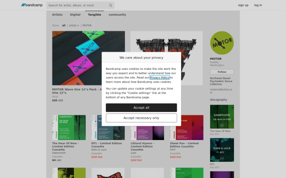This screenshot has width=286, height=178.
Task: Click the Klein & Lack artist name
Action: coord(99,150)
